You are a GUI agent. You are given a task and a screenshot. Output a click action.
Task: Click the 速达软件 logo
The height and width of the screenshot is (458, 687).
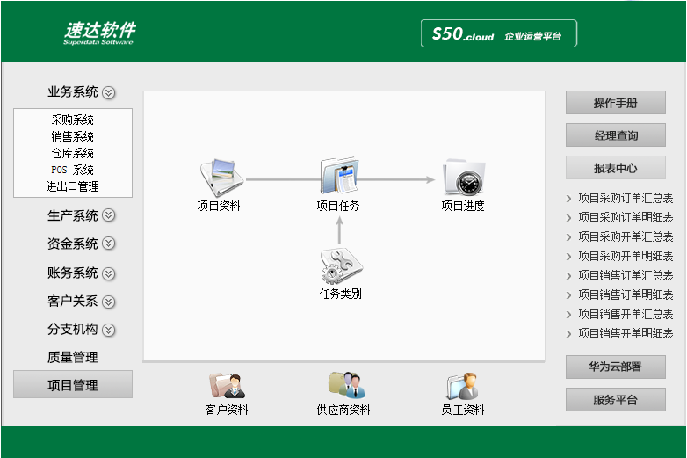tap(99, 33)
